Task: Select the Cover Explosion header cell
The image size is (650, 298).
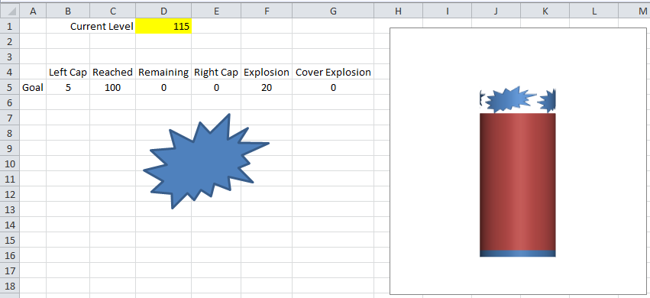Action: [333, 72]
